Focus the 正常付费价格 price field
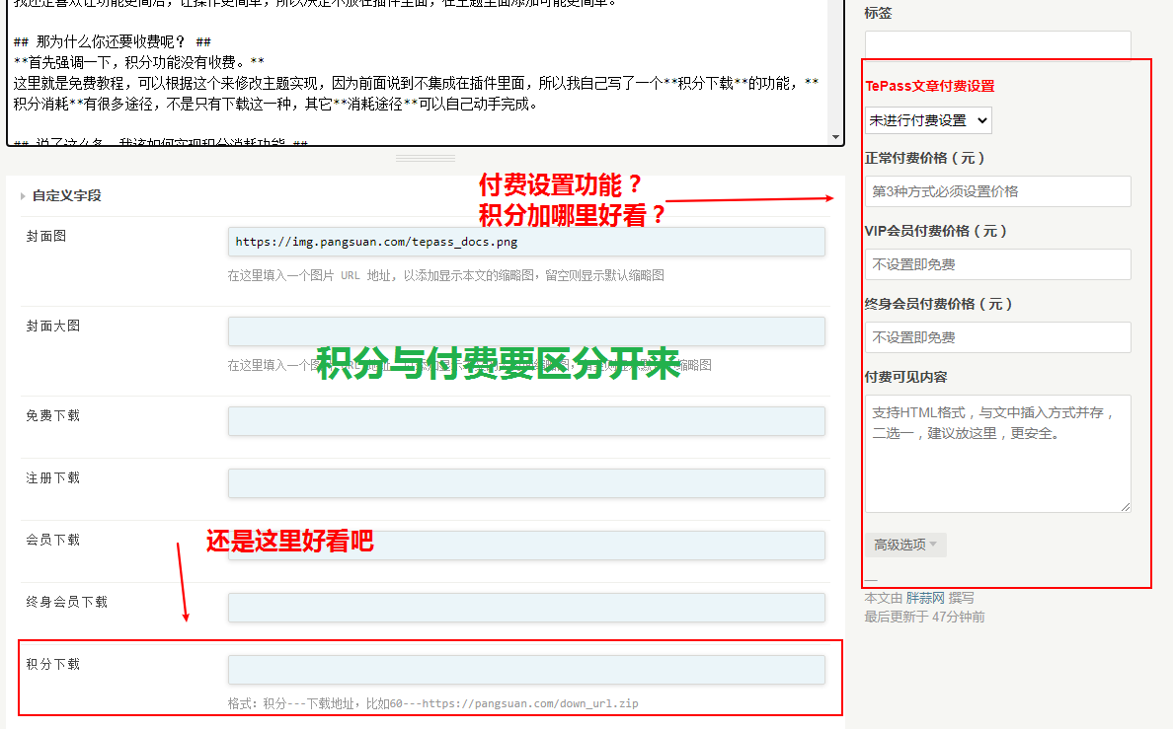Screen dimensions: 1173x729 pyautogui.click(x=997, y=191)
